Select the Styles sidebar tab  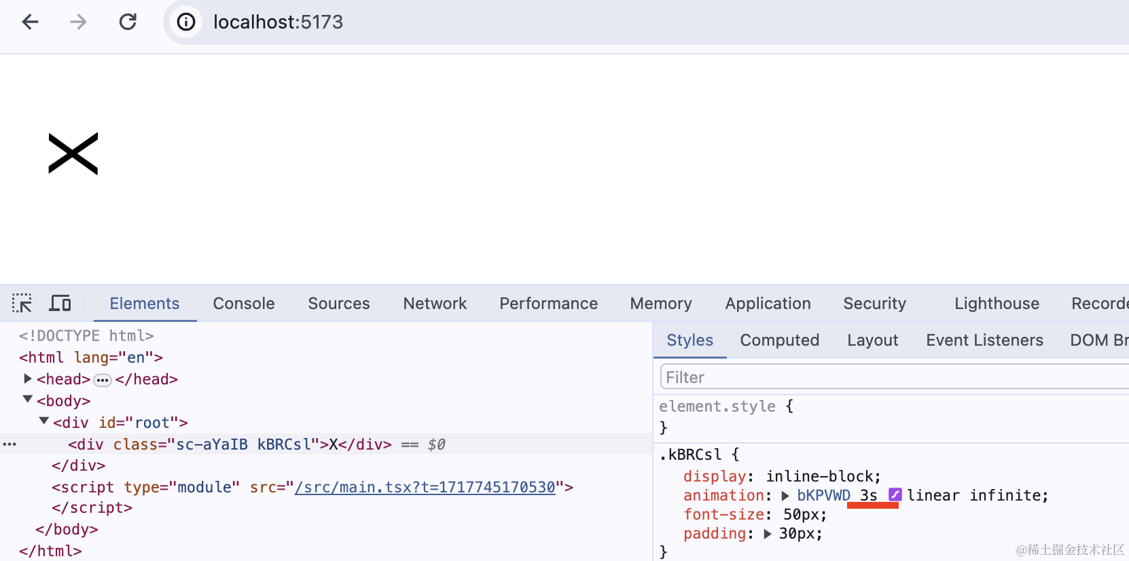(690, 340)
